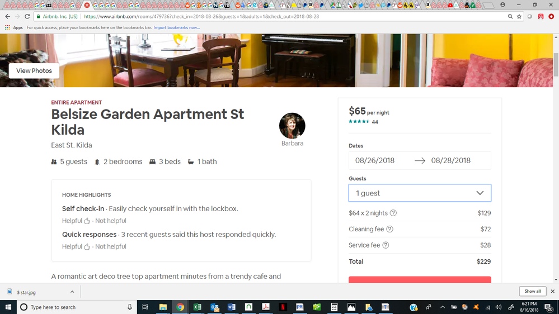
Task: Click the Import bookmarks now link
Action: coord(176,27)
